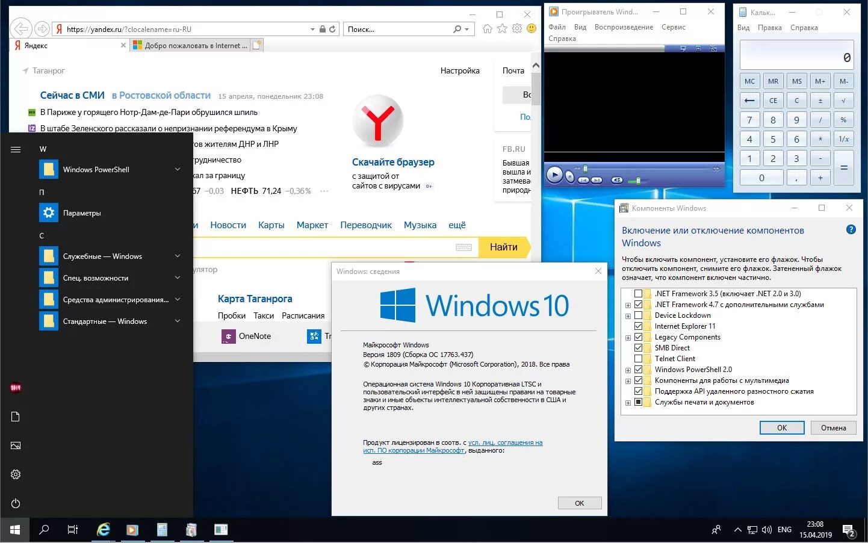Image resolution: width=868 pixels, height=543 pixels.
Task: Click Отмена in Компоненты Windows dialog
Action: [x=833, y=427]
